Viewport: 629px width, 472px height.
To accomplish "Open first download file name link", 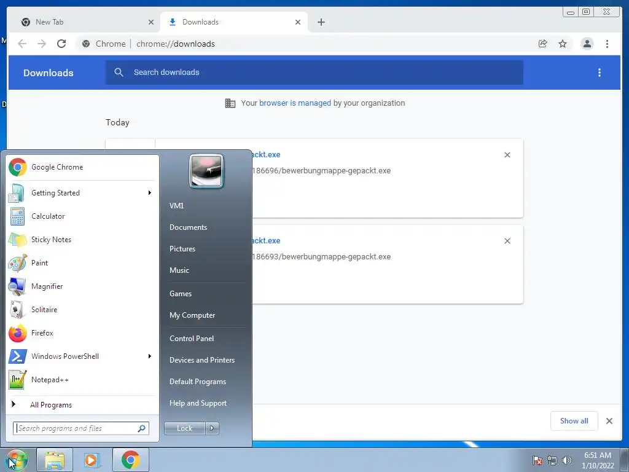I will 266,154.
